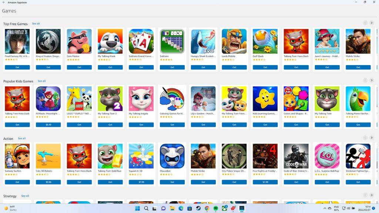Launch Steam from the taskbar

(x=198, y=208)
